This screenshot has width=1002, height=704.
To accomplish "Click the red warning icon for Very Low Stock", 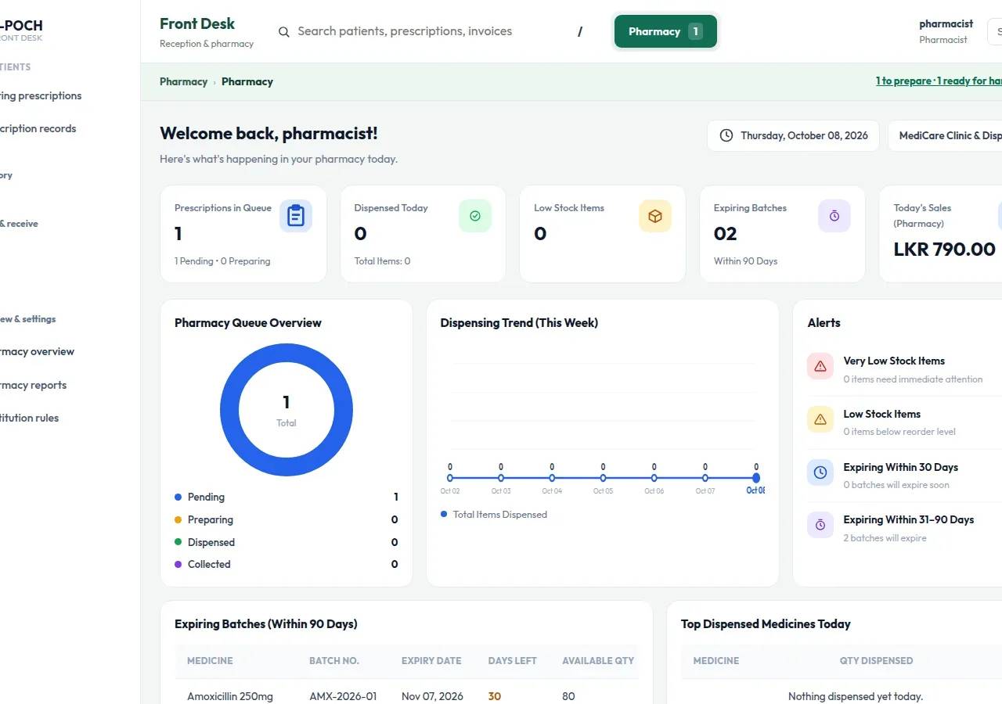I will pos(820,366).
